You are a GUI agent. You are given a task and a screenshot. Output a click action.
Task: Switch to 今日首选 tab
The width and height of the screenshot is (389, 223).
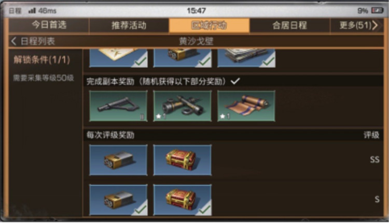click(x=49, y=25)
